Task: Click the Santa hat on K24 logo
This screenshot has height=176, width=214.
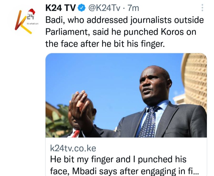Action: [x=32, y=12]
